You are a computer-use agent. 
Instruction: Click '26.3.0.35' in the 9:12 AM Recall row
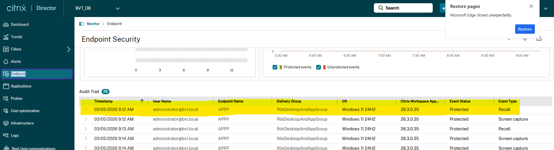(410, 109)
